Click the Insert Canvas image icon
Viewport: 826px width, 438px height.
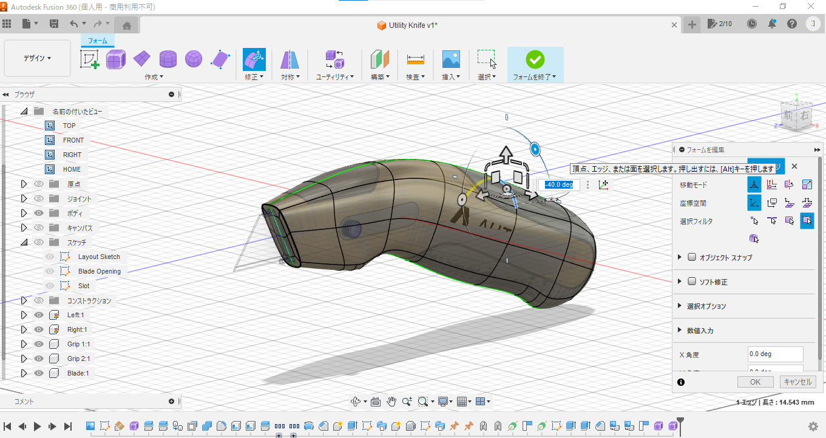coord(451,59)
